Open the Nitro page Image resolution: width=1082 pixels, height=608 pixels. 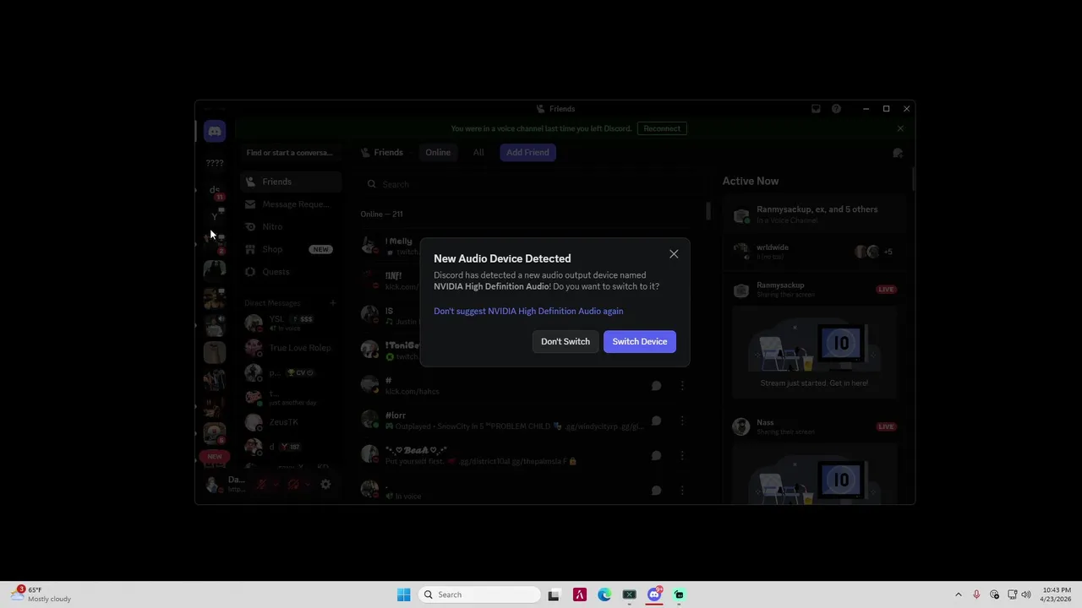[291, 226]
